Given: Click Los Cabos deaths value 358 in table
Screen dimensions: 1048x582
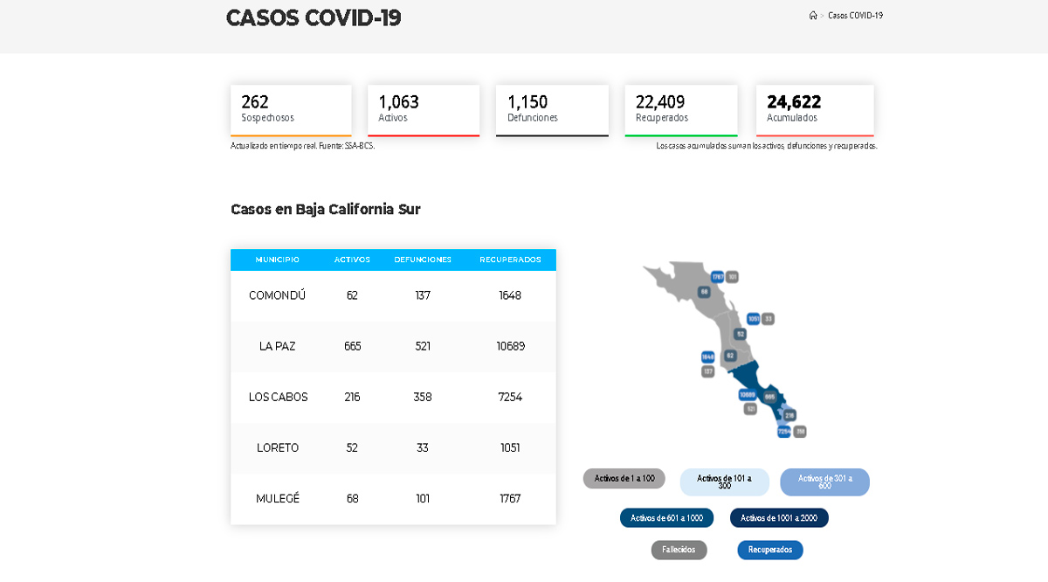Looking at the screenshot, I should (x=423, y=397).
